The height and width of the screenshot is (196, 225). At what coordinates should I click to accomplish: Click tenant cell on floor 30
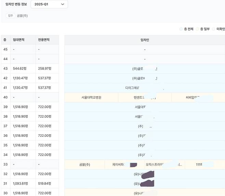tap(145, 193)
